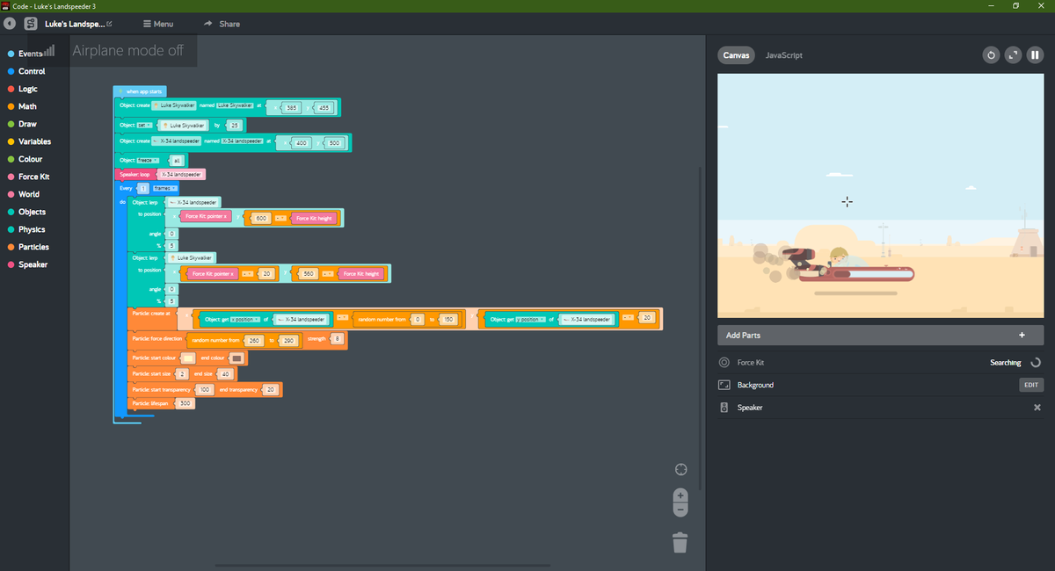1055x571 pixels.
Task: Click the Speaker part icon
Action: tap(724, 408)
